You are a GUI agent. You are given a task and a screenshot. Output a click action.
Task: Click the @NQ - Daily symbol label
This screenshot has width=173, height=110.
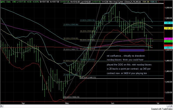6,2
